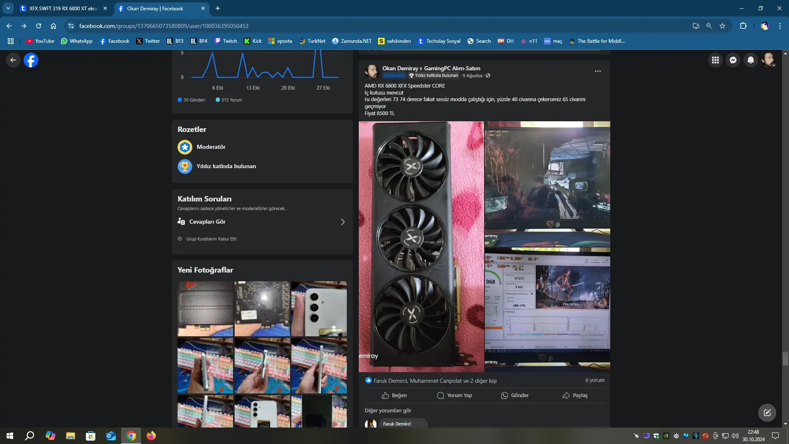Toggle the 30 Gönderi chart legend
The width and height of the screenshot is (789, 444).
[x=191, y=100]
